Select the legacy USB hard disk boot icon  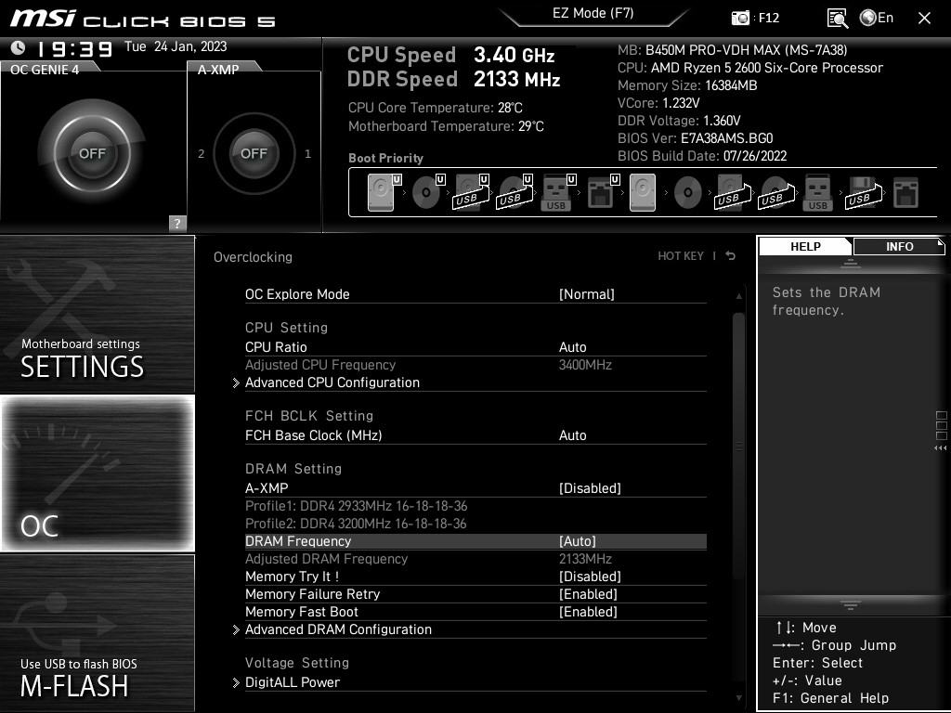pyautogui.click(x=733, y=192)
